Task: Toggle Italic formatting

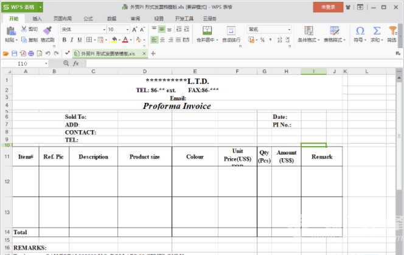Action: click(72, 40)
